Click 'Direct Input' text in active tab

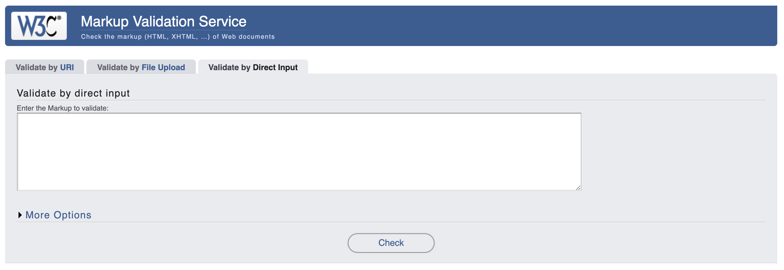pos(275,67)
